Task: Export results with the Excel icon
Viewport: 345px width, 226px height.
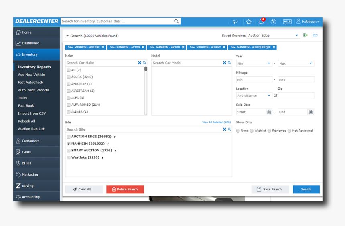Action: click(305, 35)
